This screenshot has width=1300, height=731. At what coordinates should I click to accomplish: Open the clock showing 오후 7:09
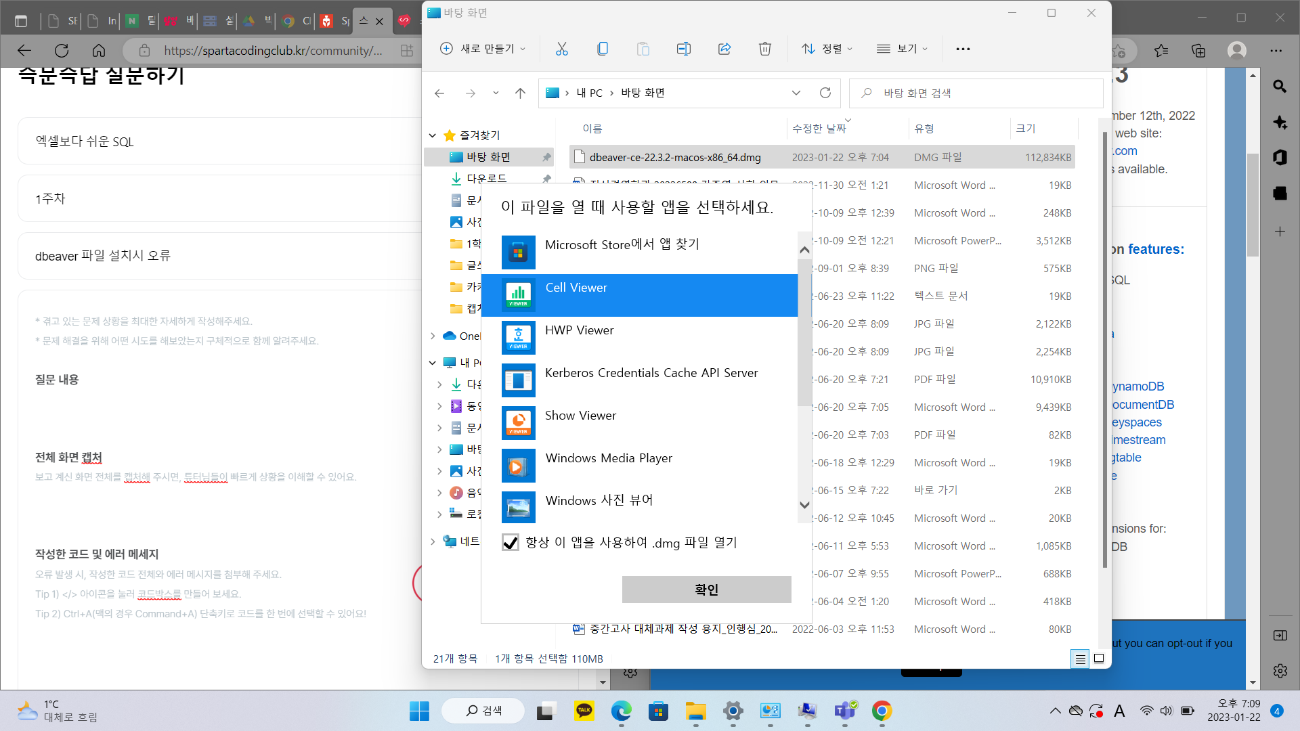(1234, 711)
